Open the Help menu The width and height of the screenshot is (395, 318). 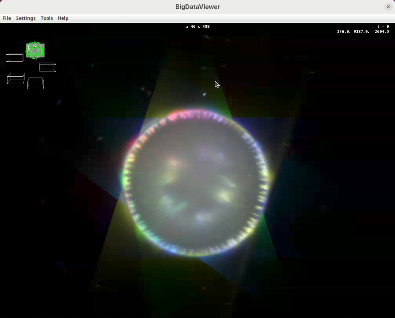click(63, 18)
